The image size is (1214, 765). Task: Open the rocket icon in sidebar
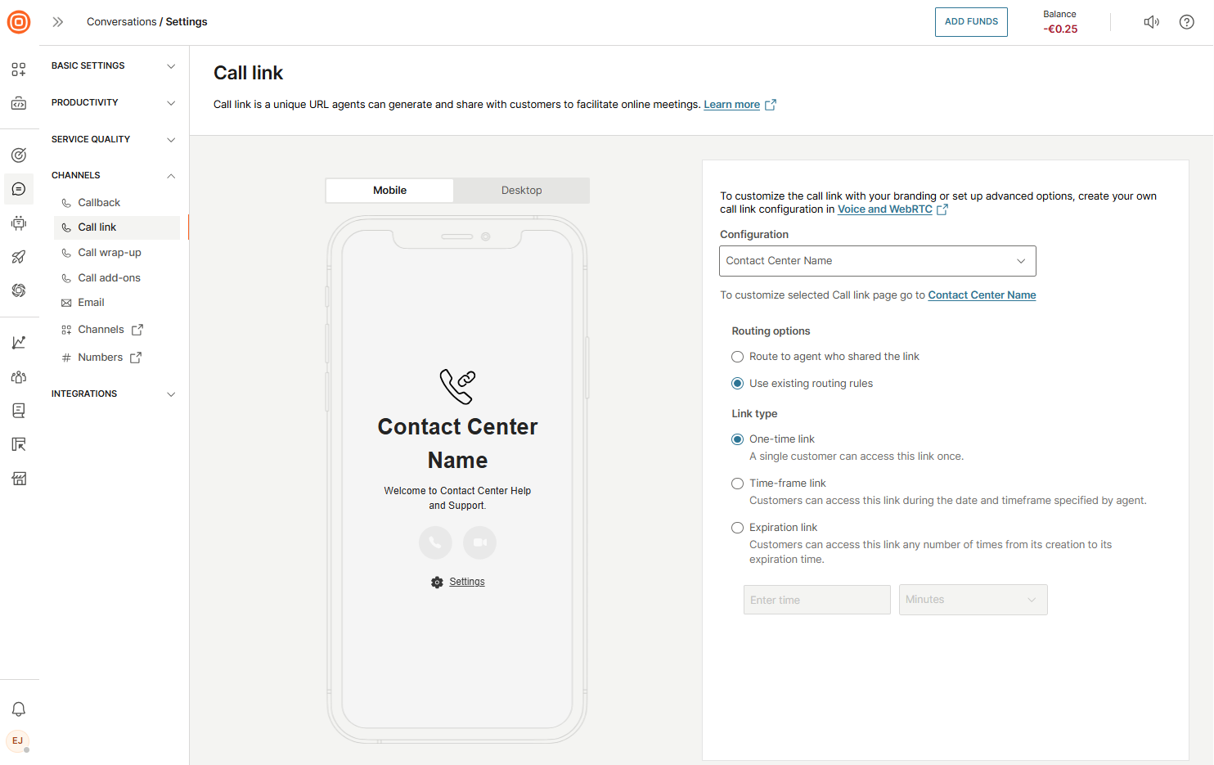19,257
